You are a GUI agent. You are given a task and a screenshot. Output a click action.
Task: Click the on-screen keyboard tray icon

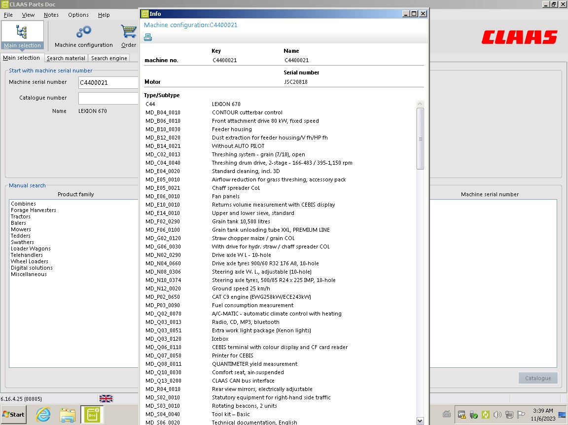click(447, 414)
